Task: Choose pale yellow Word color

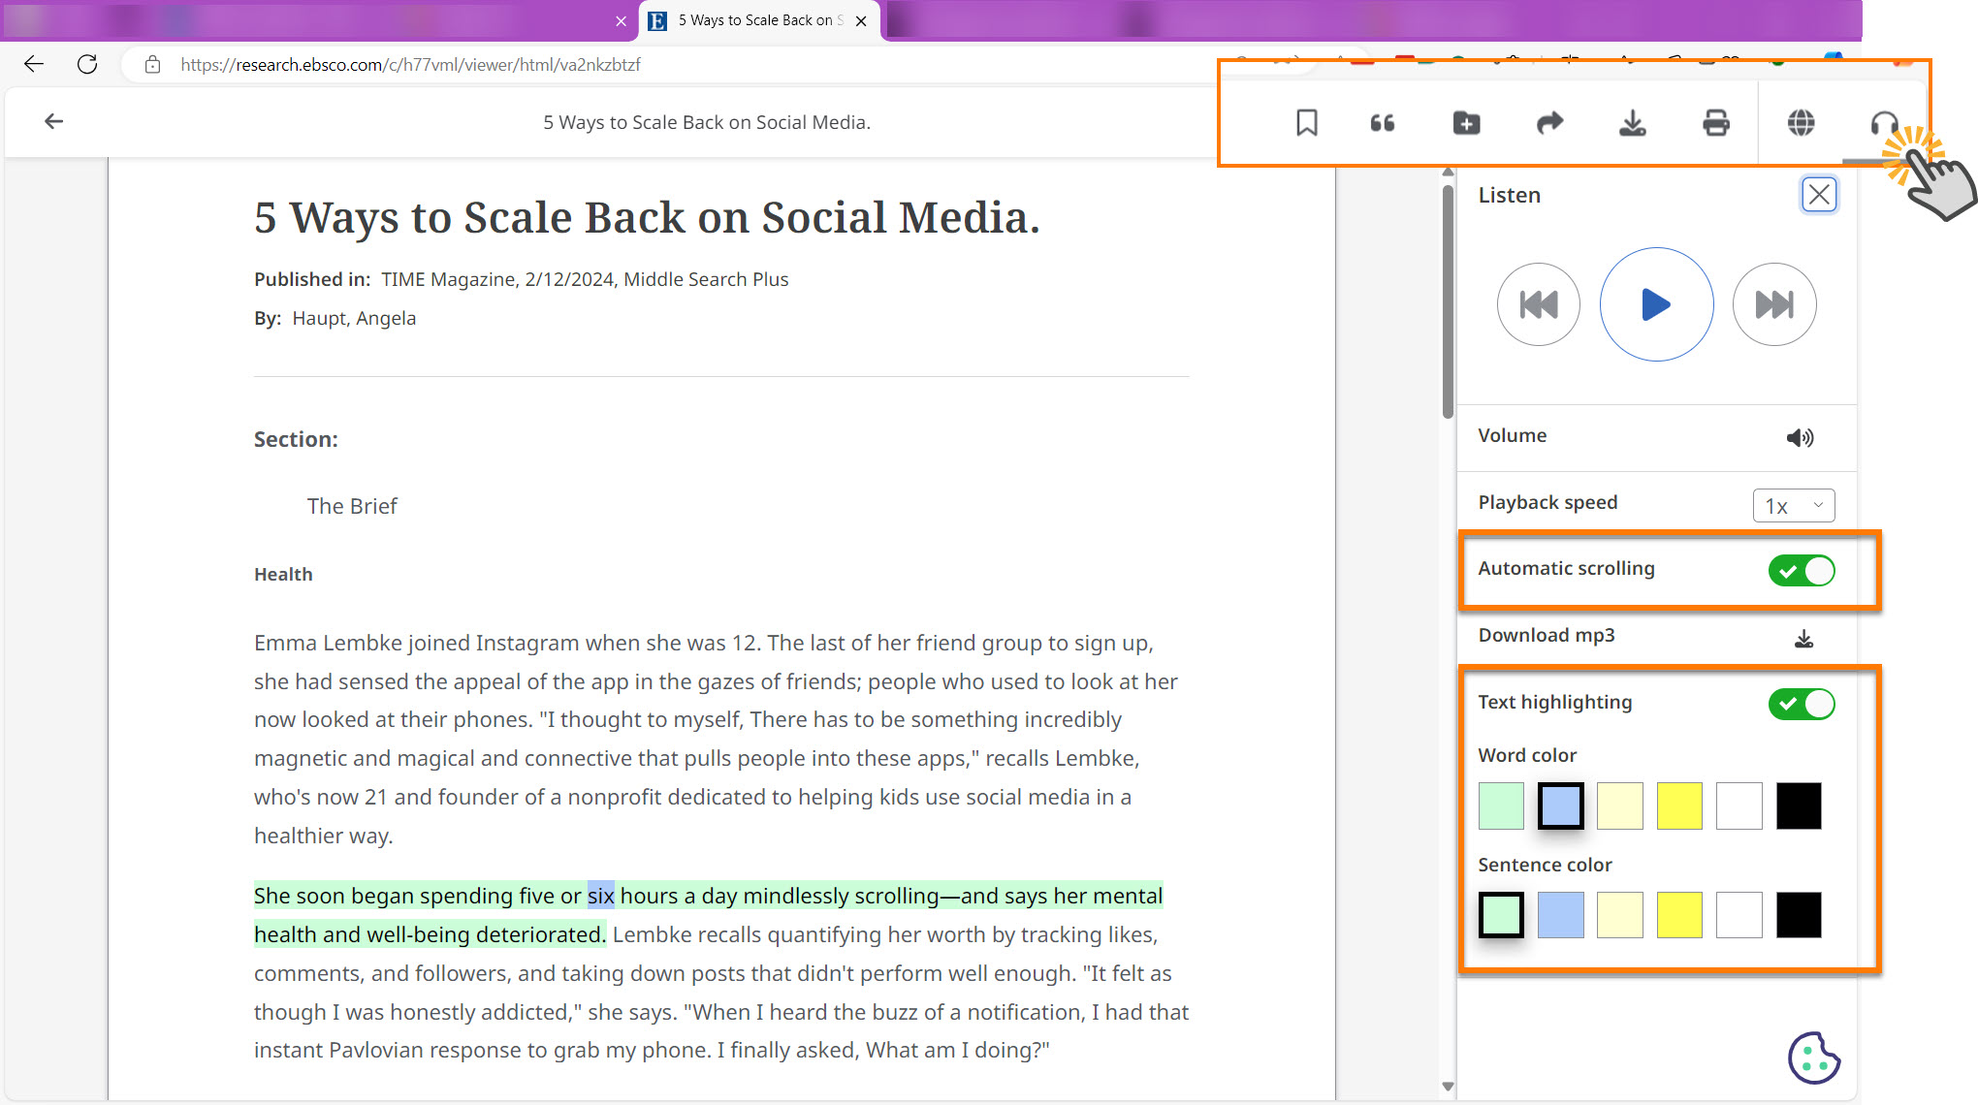Action: pyautogui.click(x=1620, y=805)
